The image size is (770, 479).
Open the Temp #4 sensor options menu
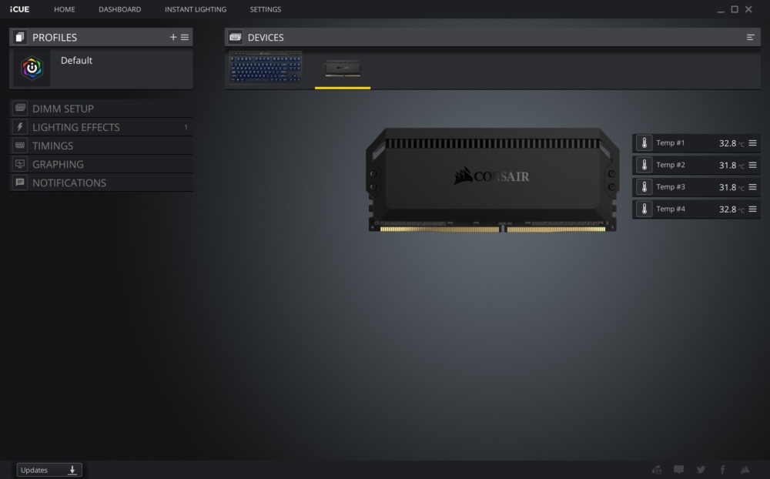pyautogui.click(x=752, y=209)
